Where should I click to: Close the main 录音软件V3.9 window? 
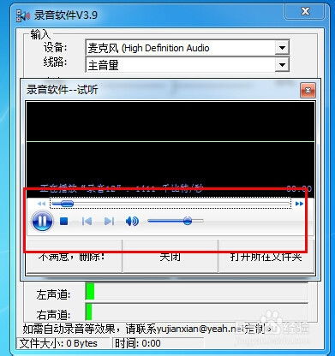point(305,11)
